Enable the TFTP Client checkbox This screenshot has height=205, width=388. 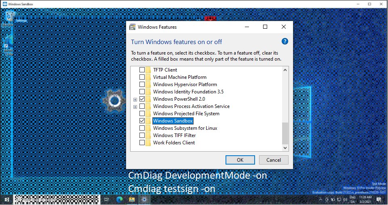point(142,70)
